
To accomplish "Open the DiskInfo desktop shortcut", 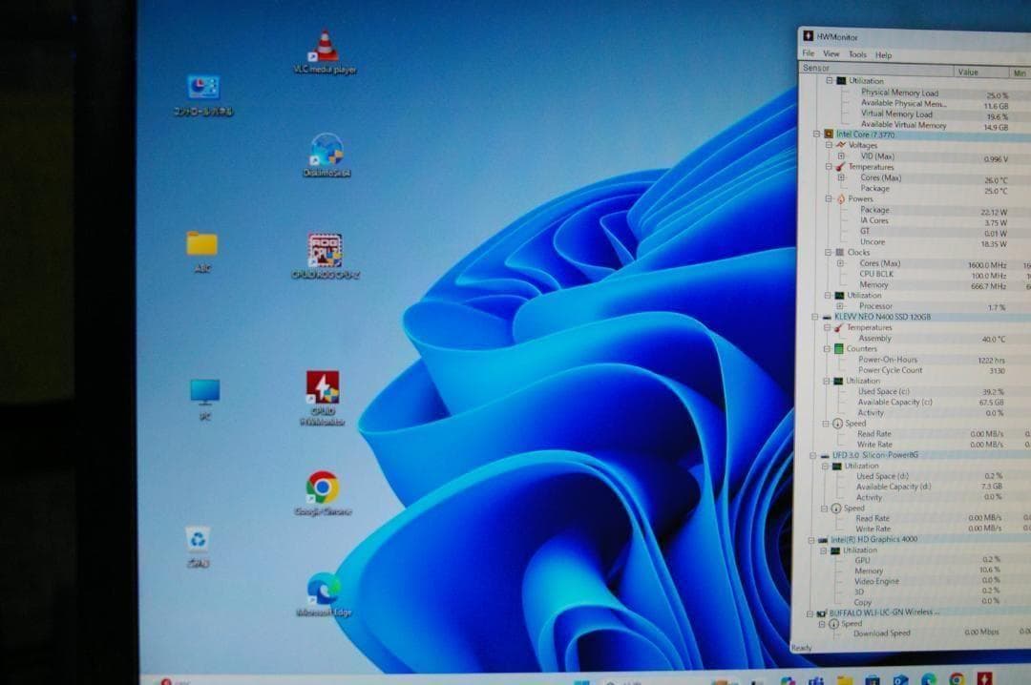I will pos(326,153).
